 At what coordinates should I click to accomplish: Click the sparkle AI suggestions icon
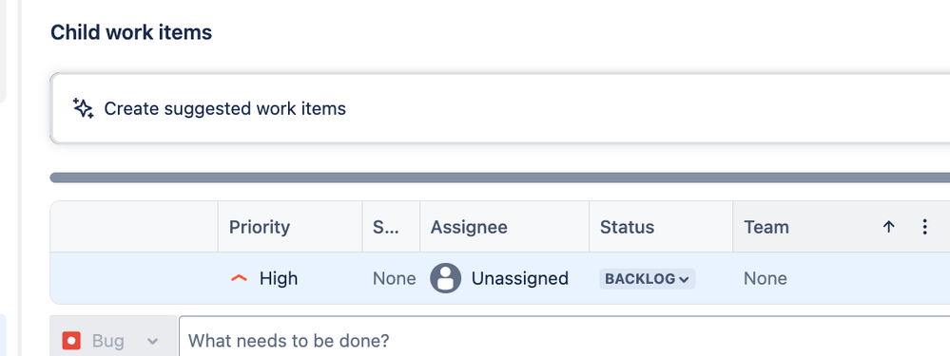tap(83, 108)
